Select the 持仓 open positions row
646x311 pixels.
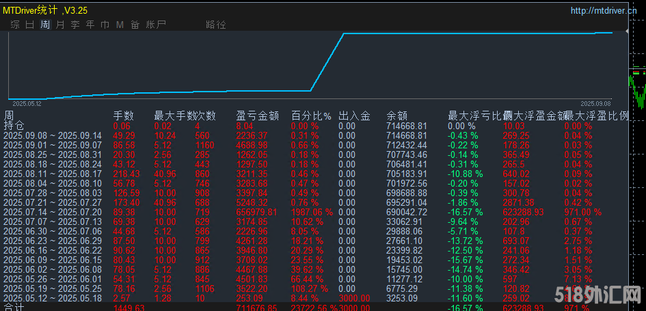pyautogui.click(x=14, y=126)
